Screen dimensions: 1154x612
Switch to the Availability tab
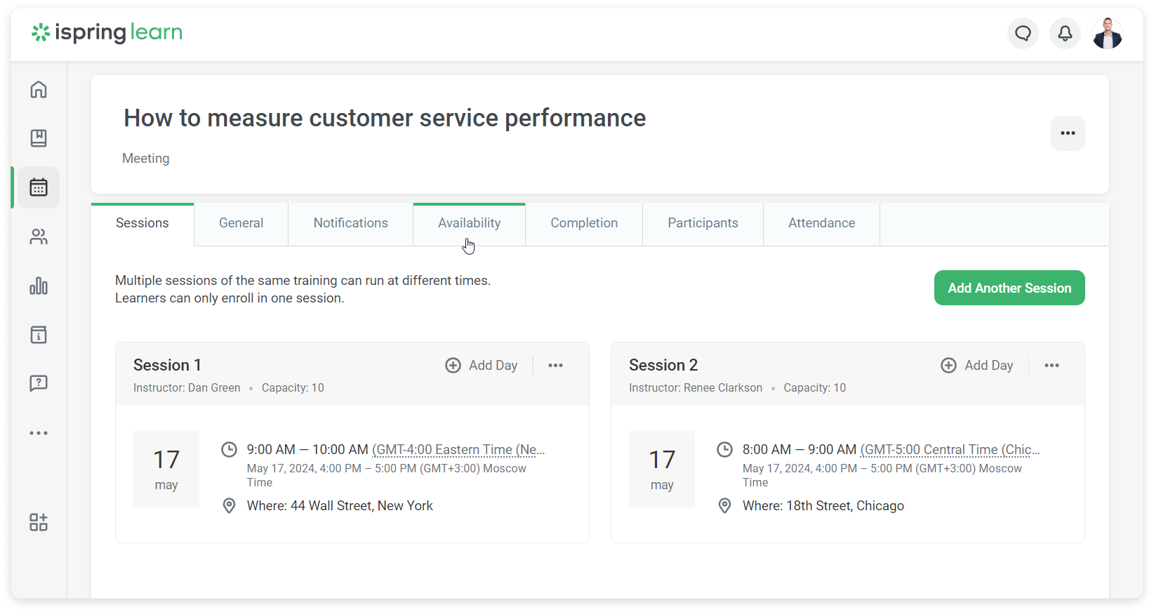click(x=469, y=223)
